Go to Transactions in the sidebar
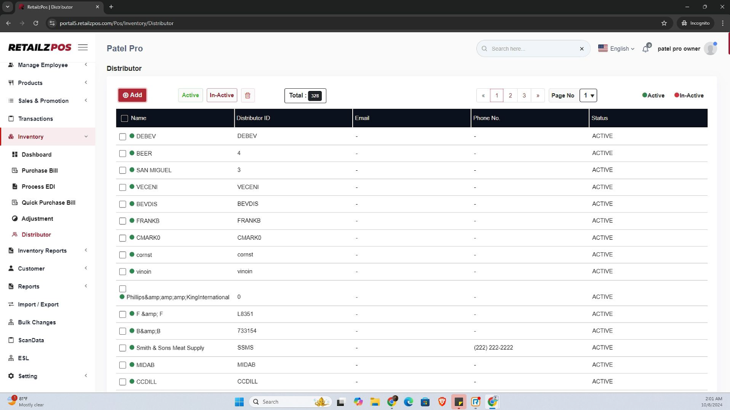 click(35, 119)
